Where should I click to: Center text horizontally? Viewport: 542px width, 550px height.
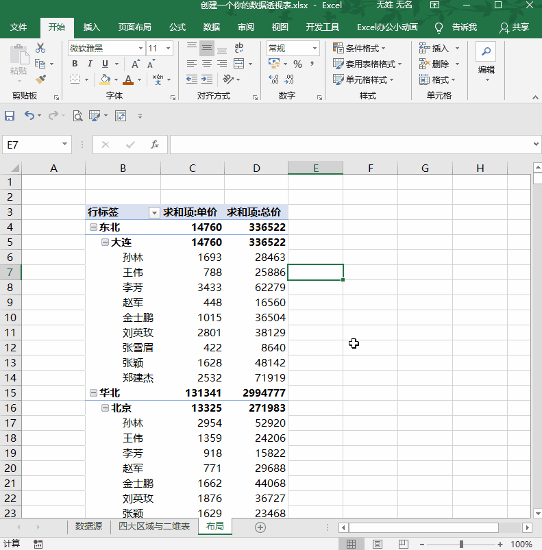(207, 64)
